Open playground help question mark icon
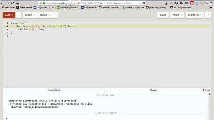 pos(208,15)
